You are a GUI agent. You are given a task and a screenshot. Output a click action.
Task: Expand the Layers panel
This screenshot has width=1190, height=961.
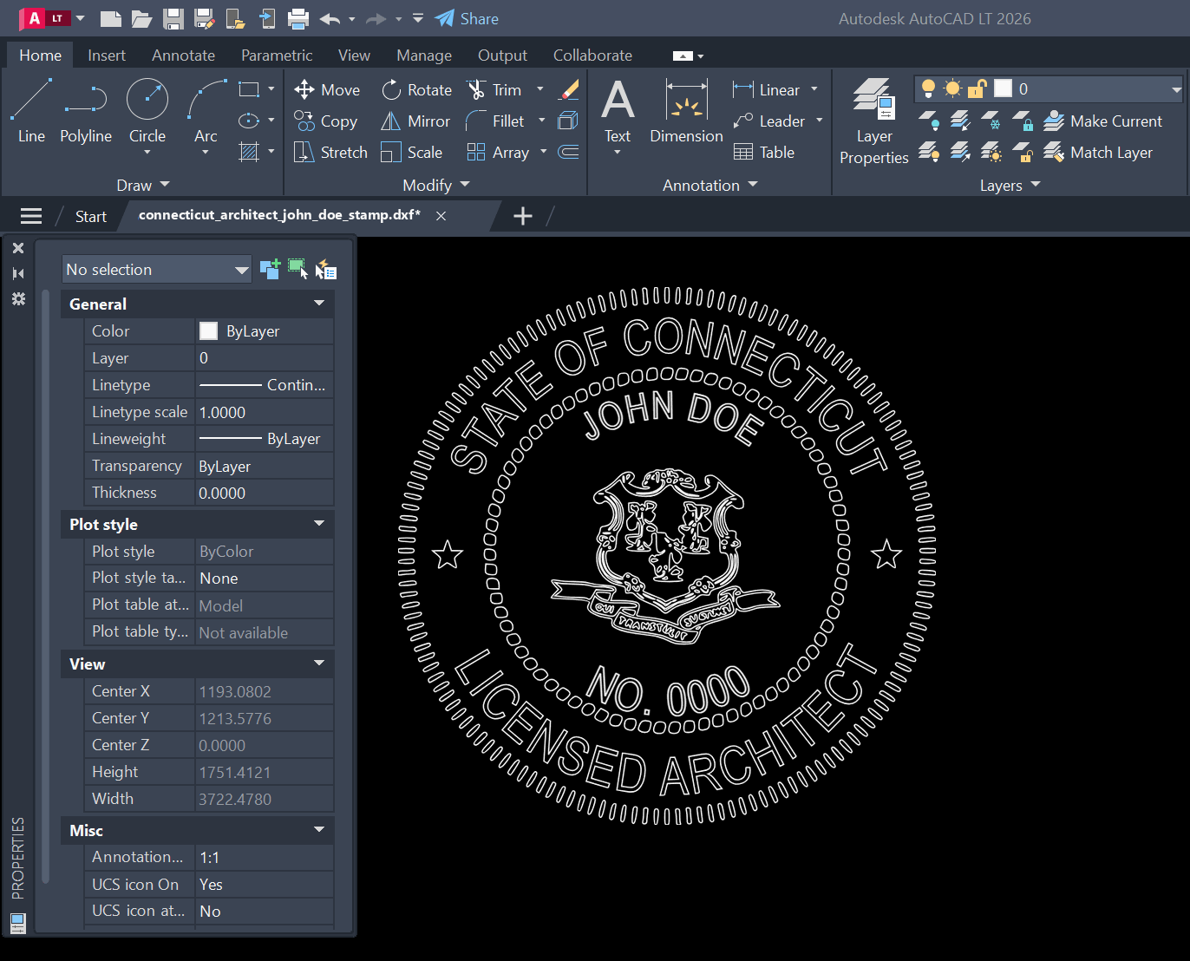(x=1010, y=185)
